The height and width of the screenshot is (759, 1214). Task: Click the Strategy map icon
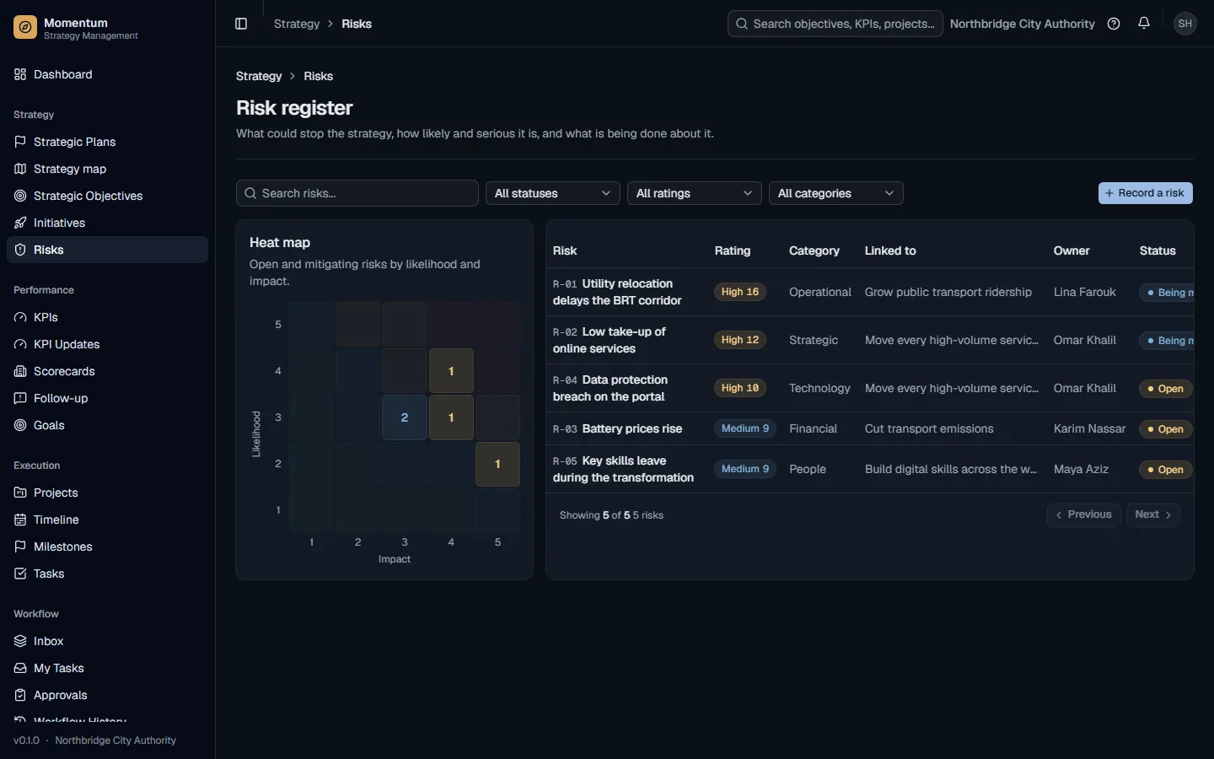pos(20,169)
